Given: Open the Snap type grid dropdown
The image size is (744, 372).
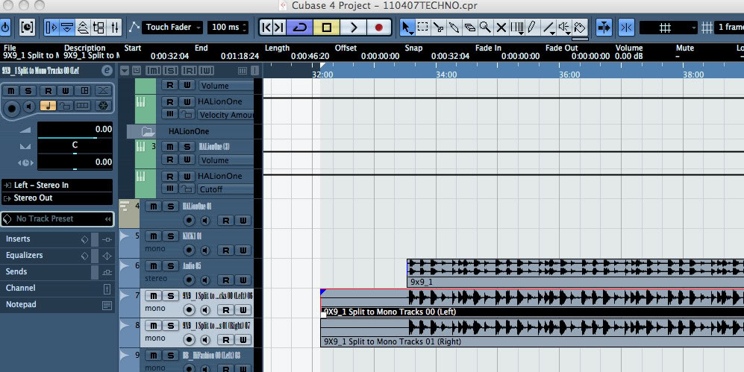Looking at the screenshot, I should pos(669,28).
